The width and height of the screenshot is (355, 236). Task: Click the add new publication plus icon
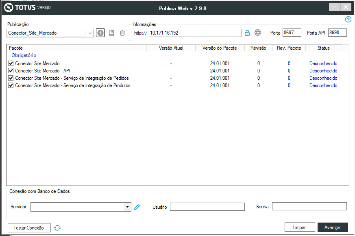coord(100,33)
